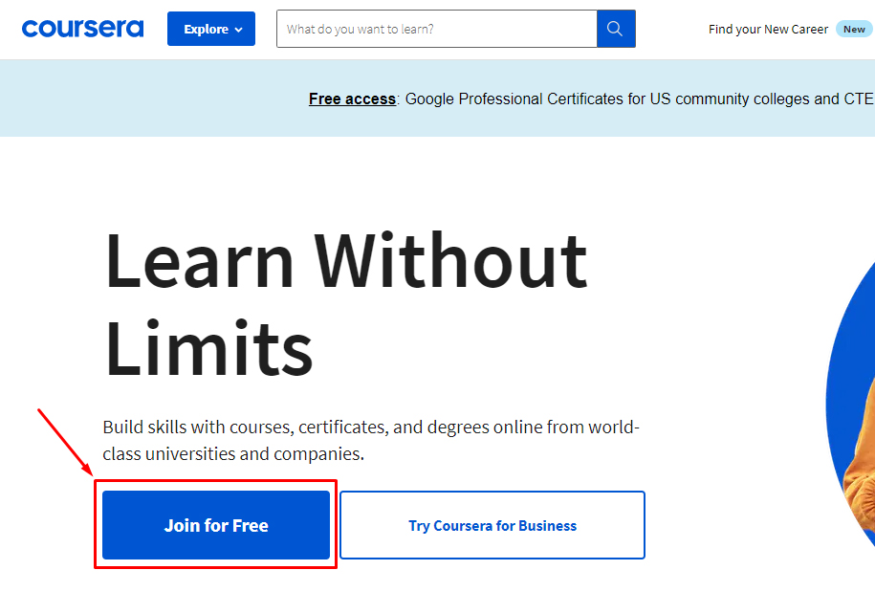
Task: Click the magnifying glass search button
Action: pos(616,29)
